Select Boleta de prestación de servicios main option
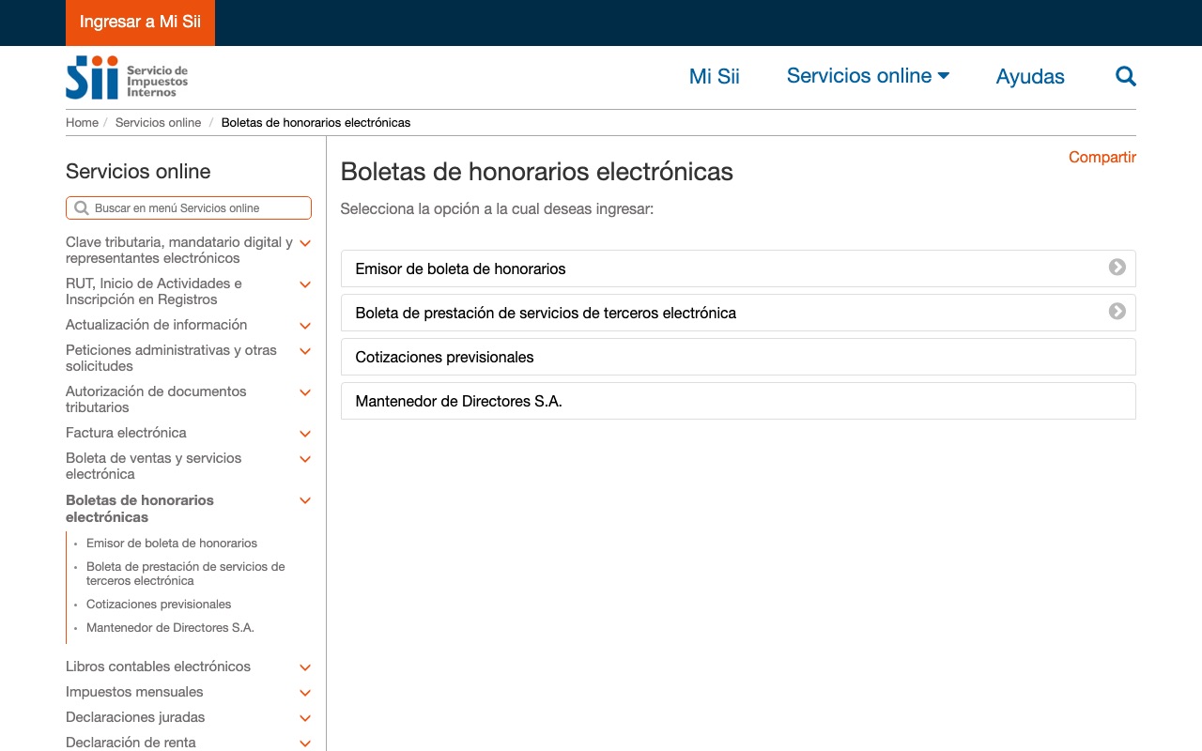 point(738,313)
